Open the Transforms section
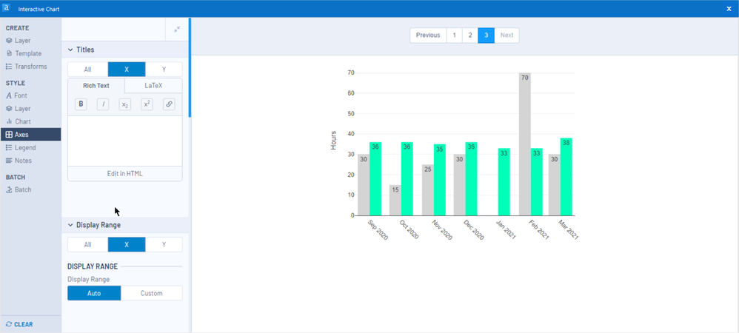The width and height of the screenshot is (739, 333). click(27, 67)
